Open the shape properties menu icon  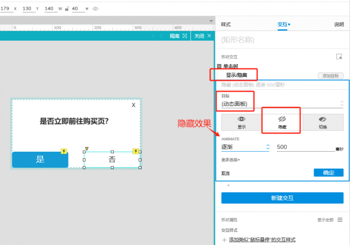(x=340, y=220)
